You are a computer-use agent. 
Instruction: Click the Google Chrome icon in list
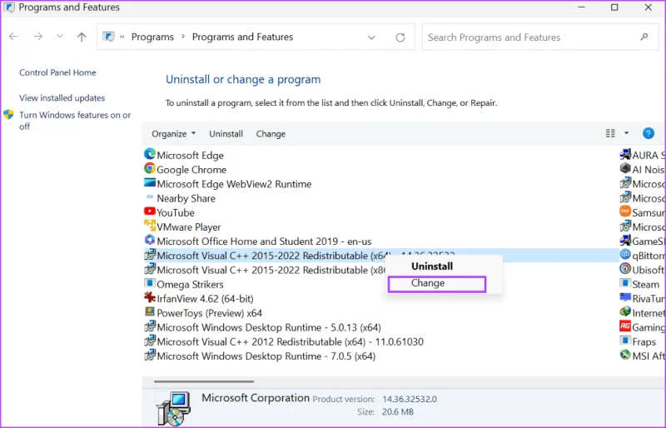pos(150,169)
